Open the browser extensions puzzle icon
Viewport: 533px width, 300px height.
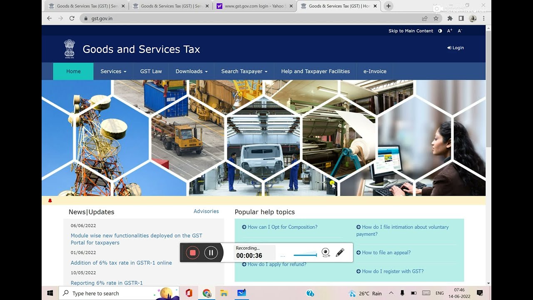pyautogui.click(x=450, y=18)
